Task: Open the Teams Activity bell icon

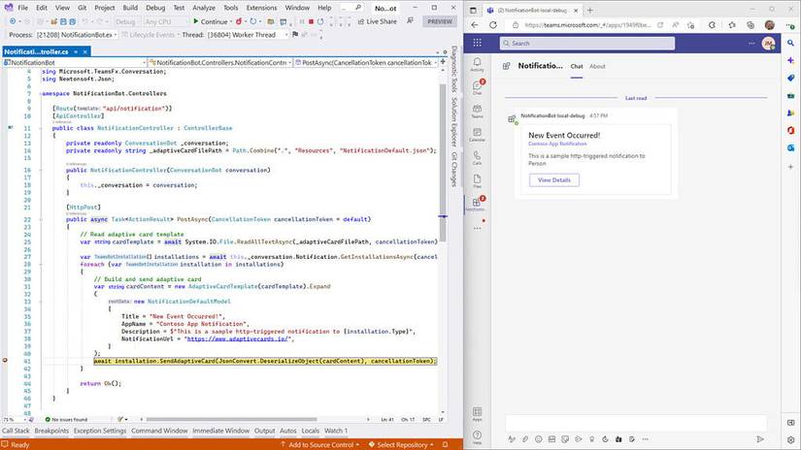Action: 477,64
